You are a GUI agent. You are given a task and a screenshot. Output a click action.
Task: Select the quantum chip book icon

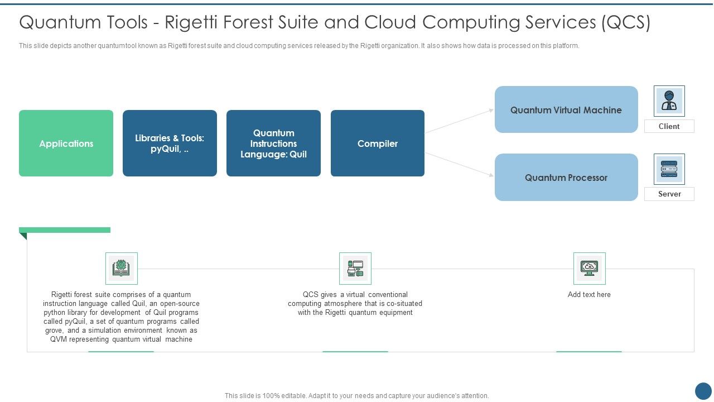point(122,269)
